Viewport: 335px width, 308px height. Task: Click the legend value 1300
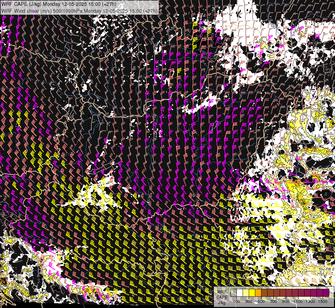310,301
